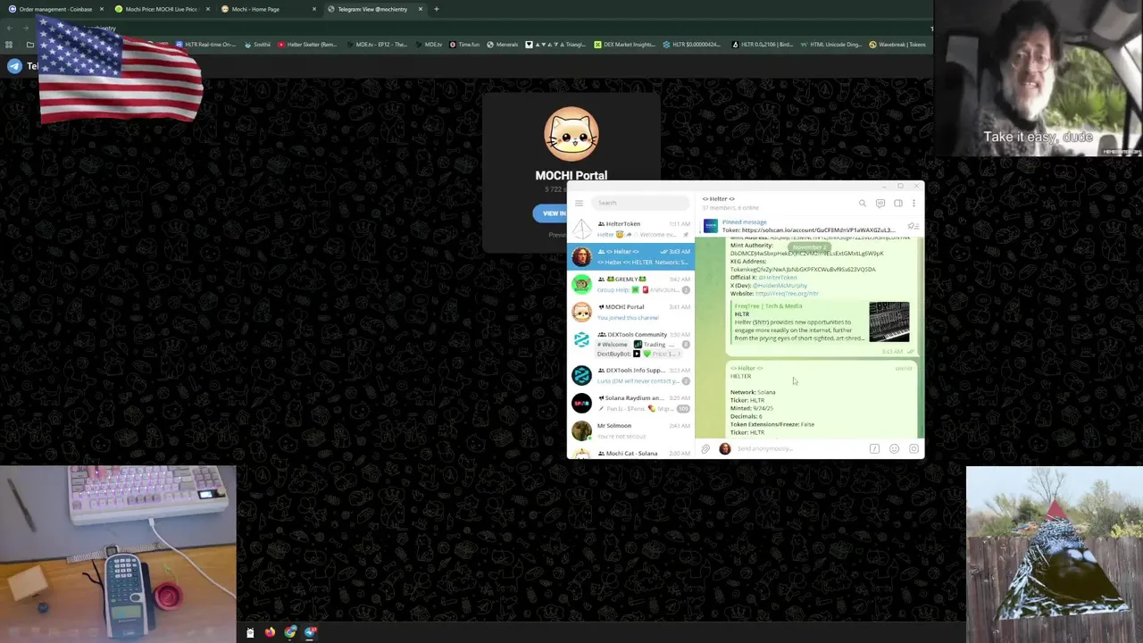Open comments/discussion icon in chat header
This screenshot has width=1143, height=643.
click(880, 204)
